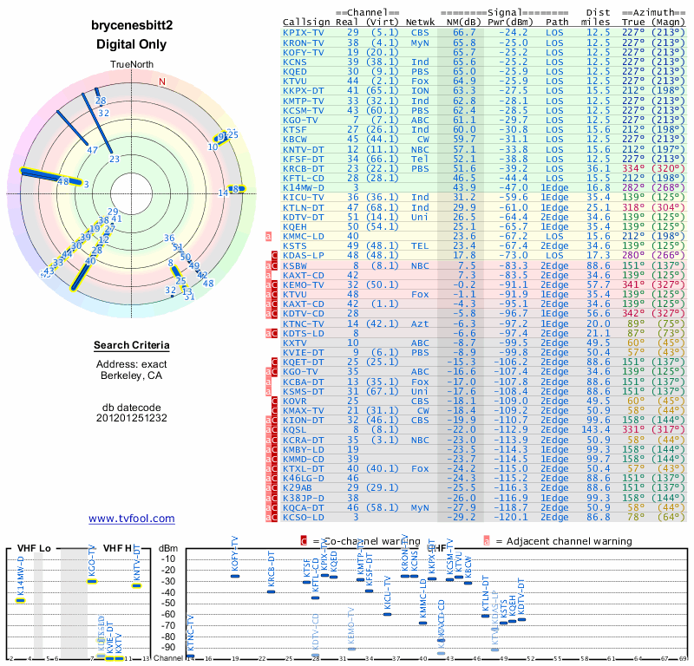Click the Pwr(dBm) column header
Image resolution: width=694 pixels, height=666 pixels.
[510, 22]
